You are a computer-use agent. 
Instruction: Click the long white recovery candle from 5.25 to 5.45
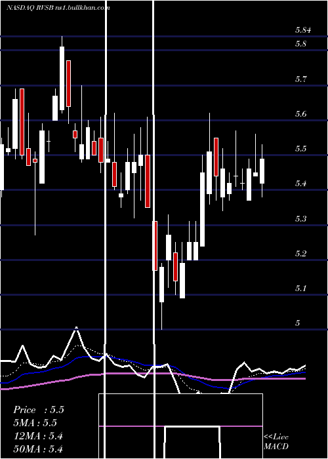click(x=202, y=209)
